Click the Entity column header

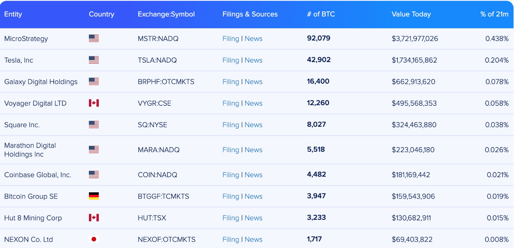pos(13,14)
